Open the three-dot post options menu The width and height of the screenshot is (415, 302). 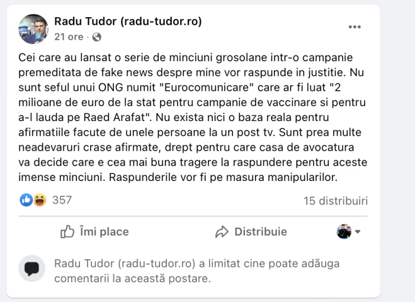[x=355, y=27]
